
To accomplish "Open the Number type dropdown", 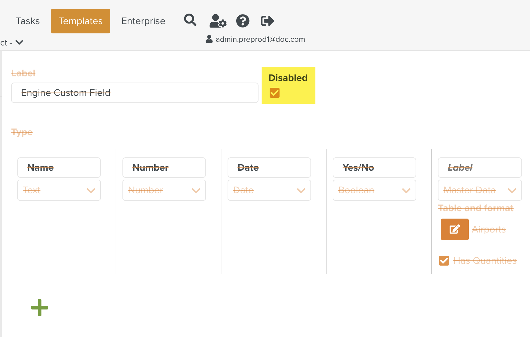I will pos(164,190).
